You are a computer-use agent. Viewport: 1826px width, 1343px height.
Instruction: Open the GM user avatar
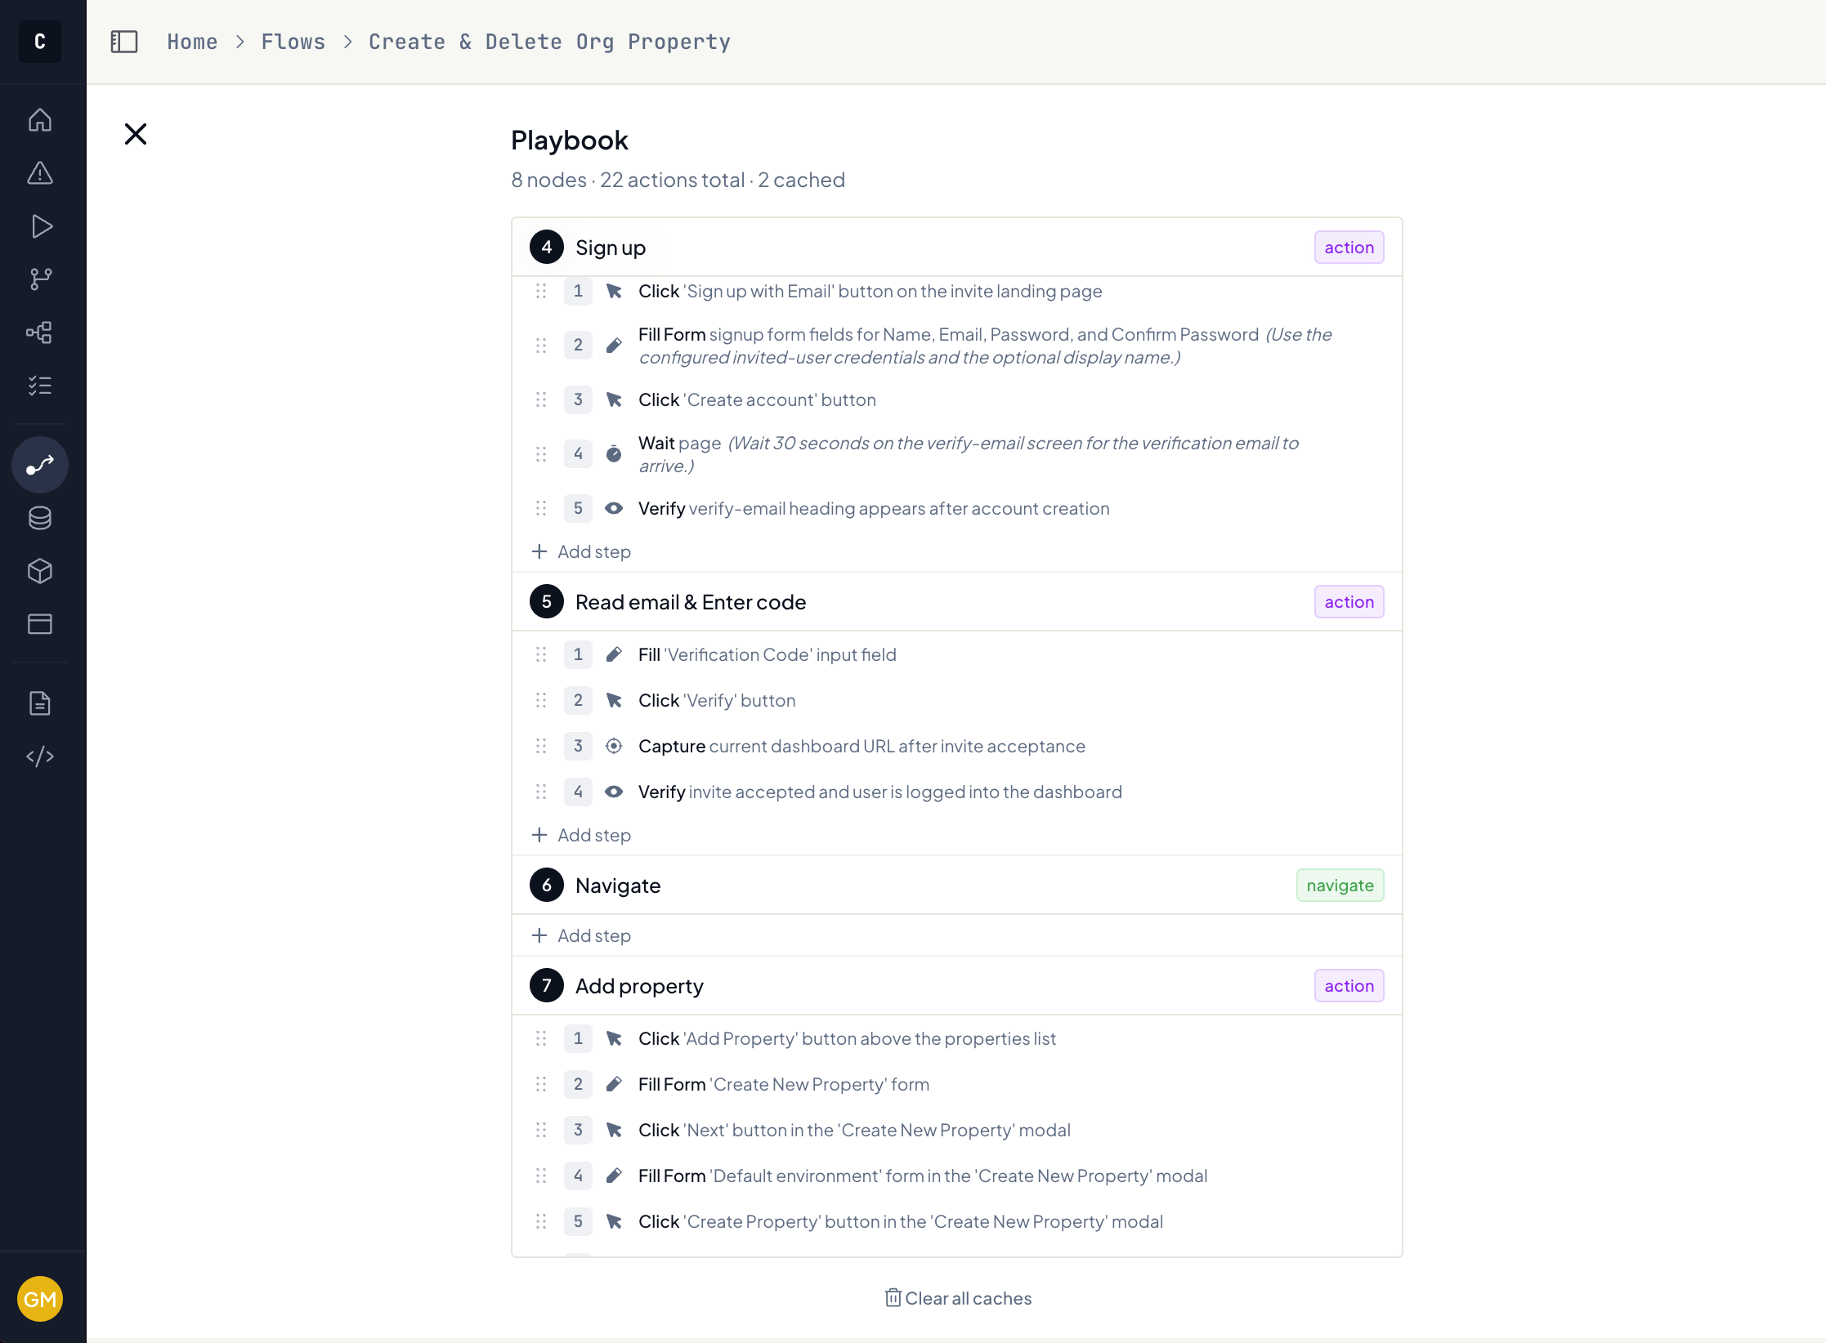tap(40, 1299)
